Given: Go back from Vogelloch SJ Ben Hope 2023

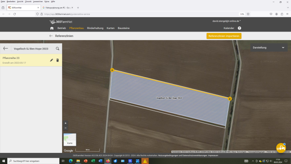Looking at the screenshot, I should click(x=6, y=49).
